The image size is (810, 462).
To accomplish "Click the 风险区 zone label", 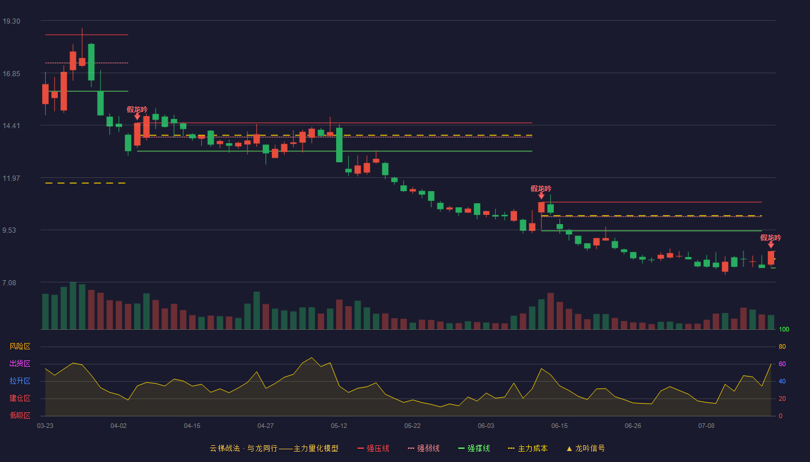I will tap(20, 346).
